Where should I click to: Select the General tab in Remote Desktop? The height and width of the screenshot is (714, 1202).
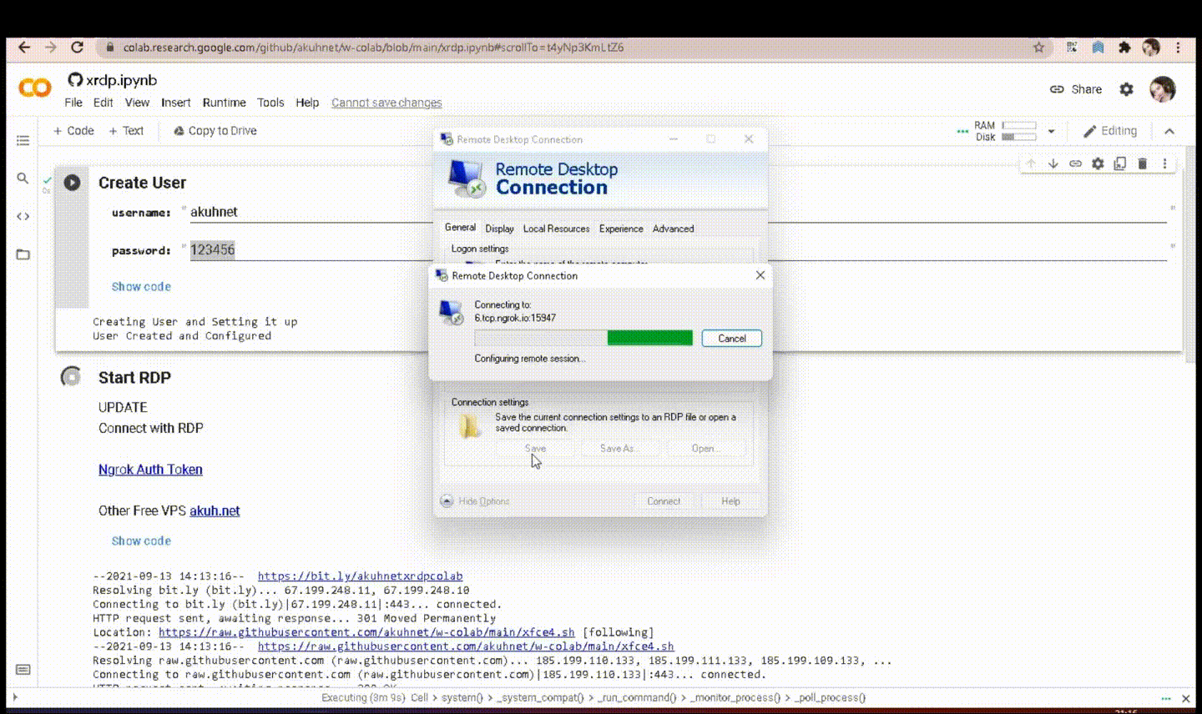click(x=460, y=227)
